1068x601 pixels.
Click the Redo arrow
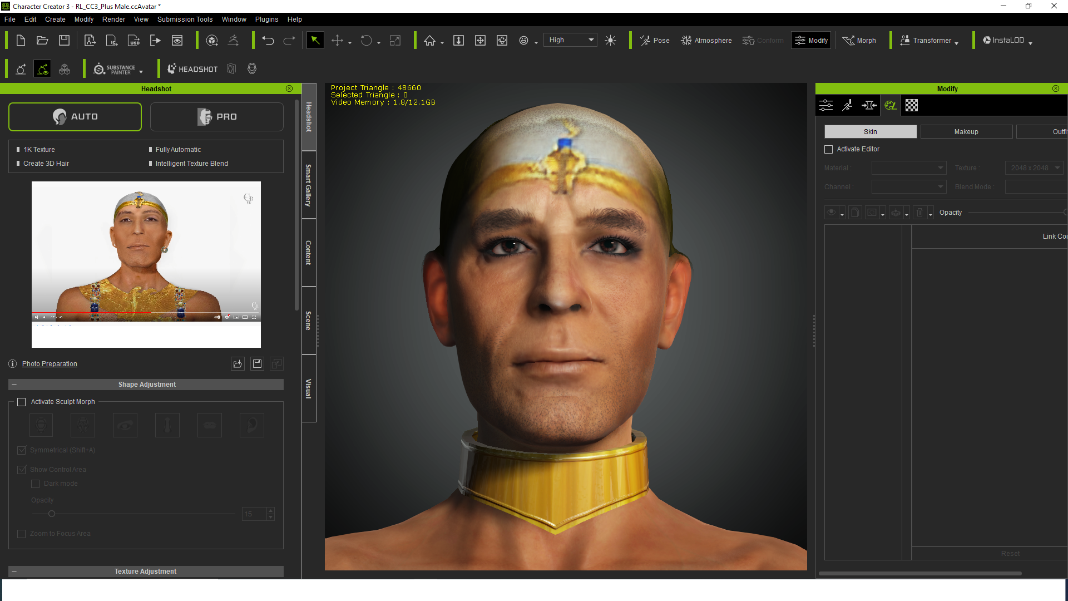tap(289, 40)
